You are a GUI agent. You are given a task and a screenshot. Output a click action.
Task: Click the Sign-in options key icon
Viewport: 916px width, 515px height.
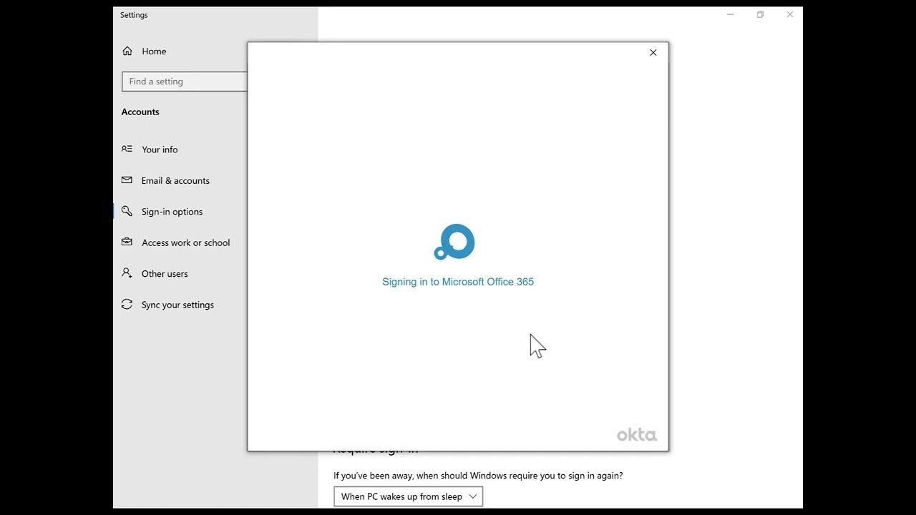tap(127, 211)
